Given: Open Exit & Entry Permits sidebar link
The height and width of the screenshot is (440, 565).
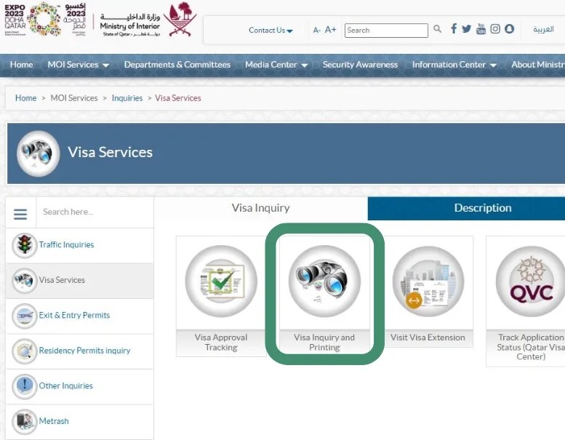Looking at the screenshot, I should [74, 316].
